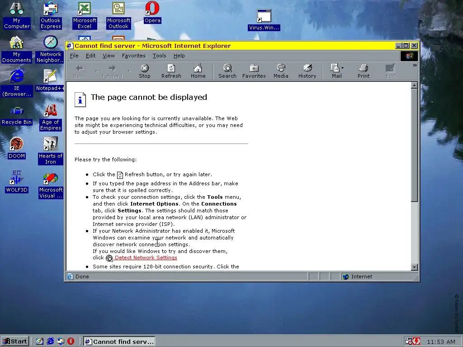Image resolution: width=463 pixels, height=347 pixels.
Task: Click the Forward toolbar button
Action: click(112, 71)
